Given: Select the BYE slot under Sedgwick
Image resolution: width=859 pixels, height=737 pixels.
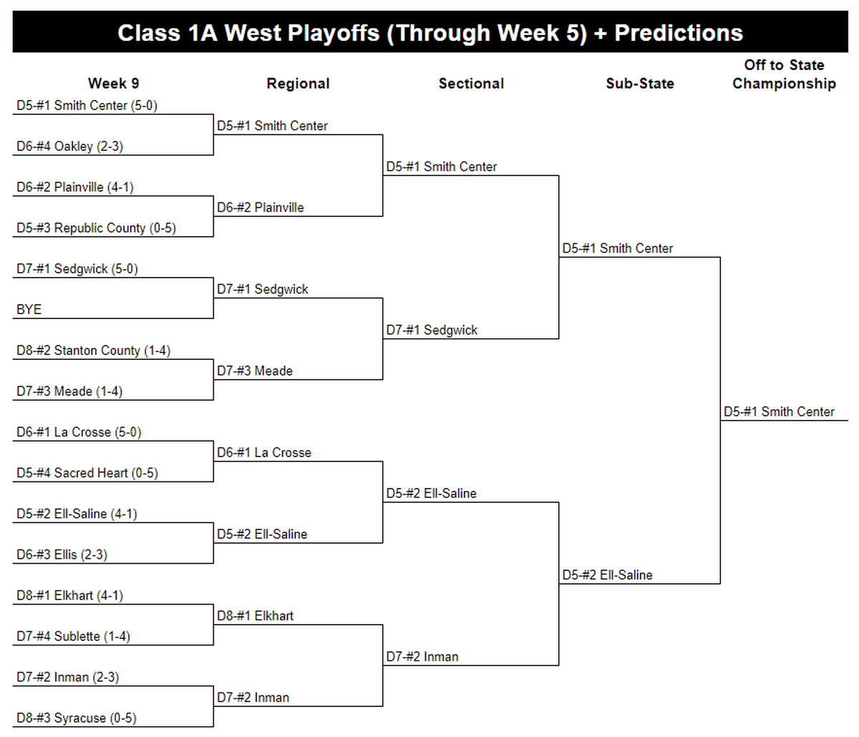Looking at the screenshot, I should 29,310.
